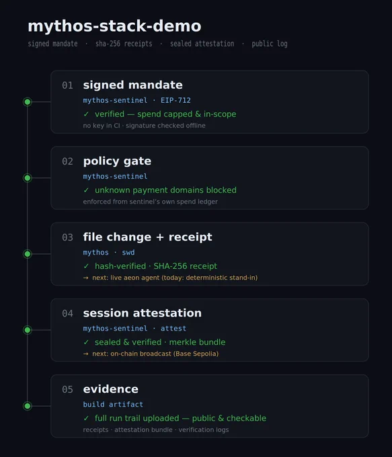Click the checkmark beside hash-verified SHA-256 receipt
Viewport: 392px width, 457px height.
(x=86, y=266)
